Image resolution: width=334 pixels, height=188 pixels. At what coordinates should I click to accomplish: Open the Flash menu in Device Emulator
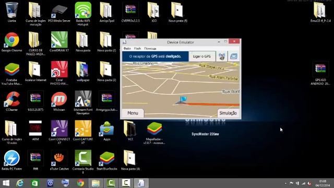[137, 49]
